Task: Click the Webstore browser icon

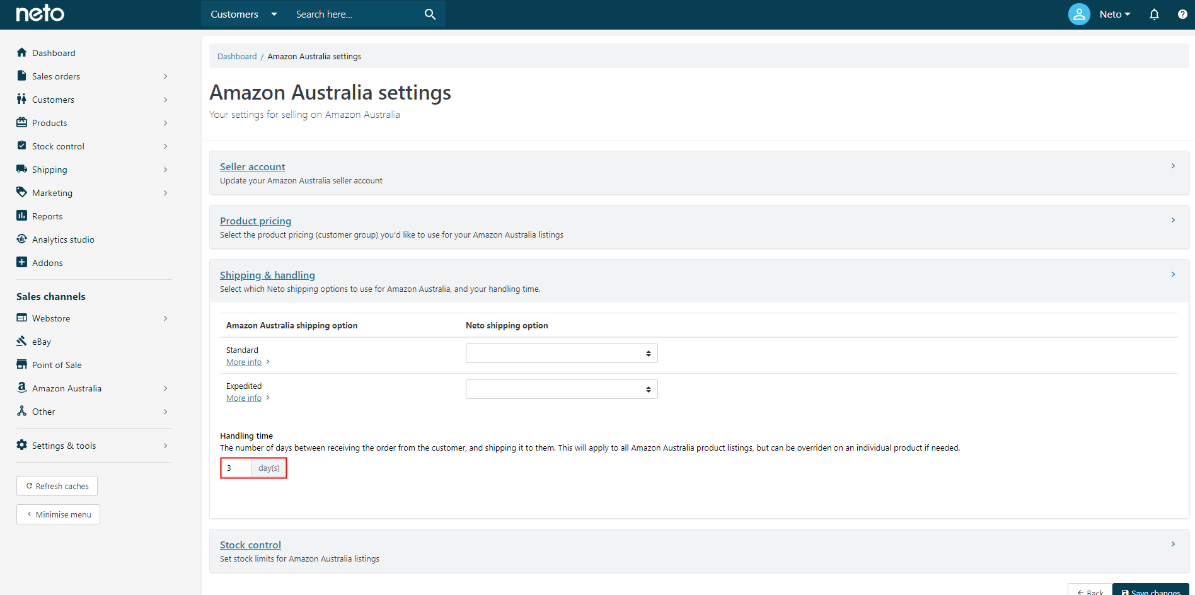Action: (21, 318)
